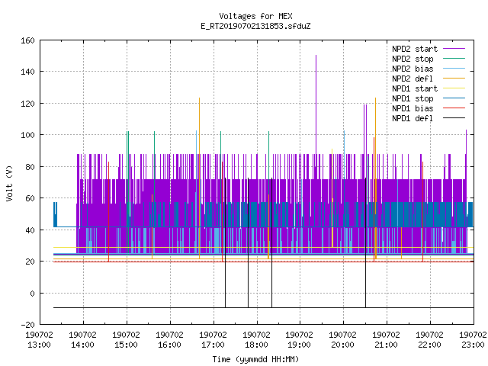Click the x-axis tick label 15:00
The width and height of the screenshot is (488, 366).
[x=126, y=345]
